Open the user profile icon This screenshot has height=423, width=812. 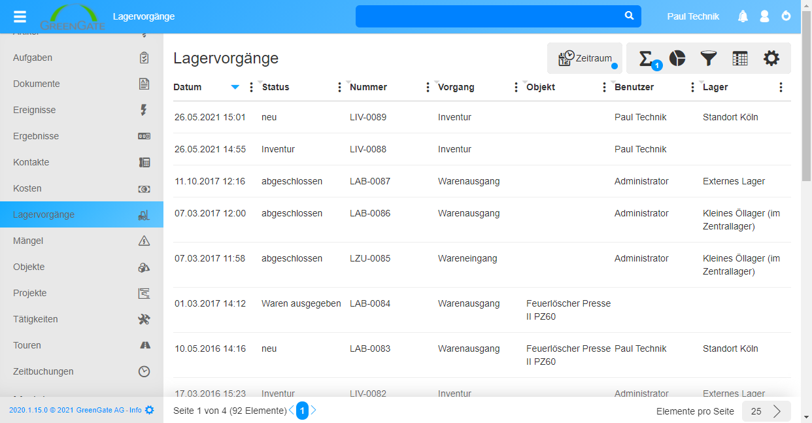764,16
